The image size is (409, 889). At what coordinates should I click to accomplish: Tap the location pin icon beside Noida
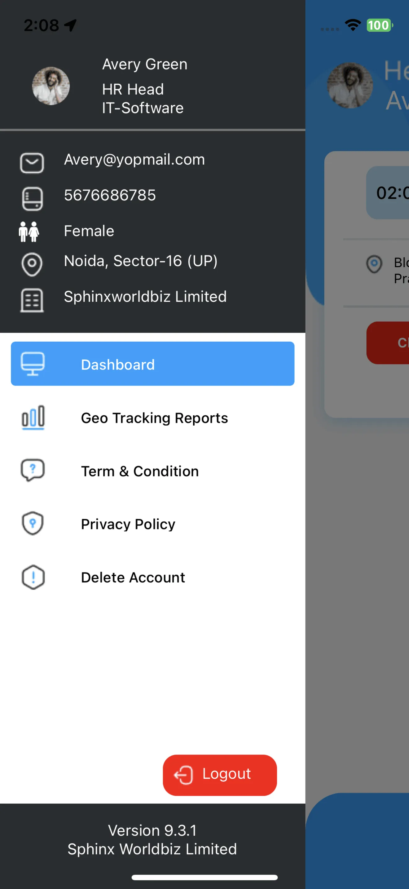click(x=32, y=265)
